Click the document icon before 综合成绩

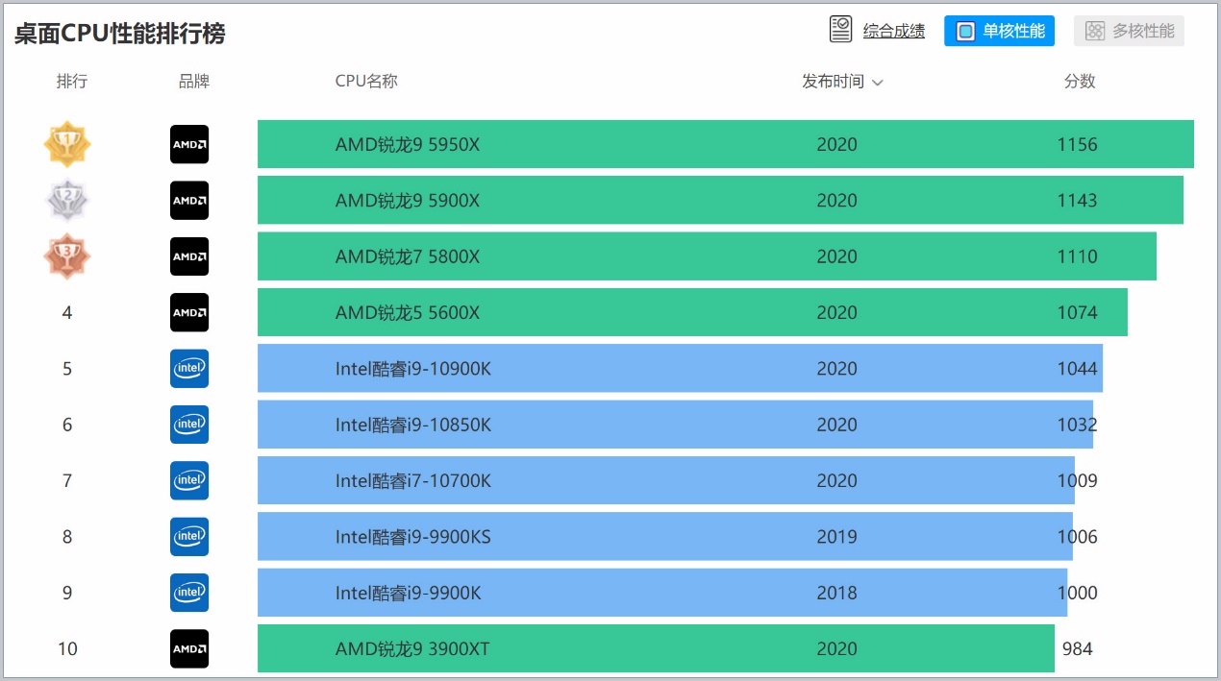(840, 29)
